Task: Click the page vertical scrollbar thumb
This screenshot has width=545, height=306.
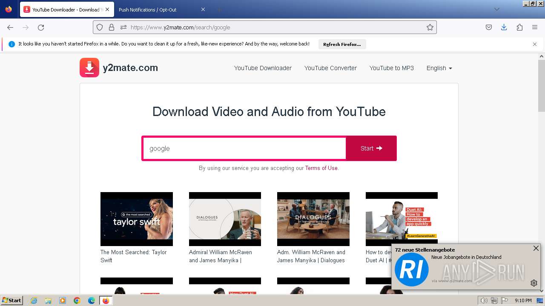Action: coord(542,85)
